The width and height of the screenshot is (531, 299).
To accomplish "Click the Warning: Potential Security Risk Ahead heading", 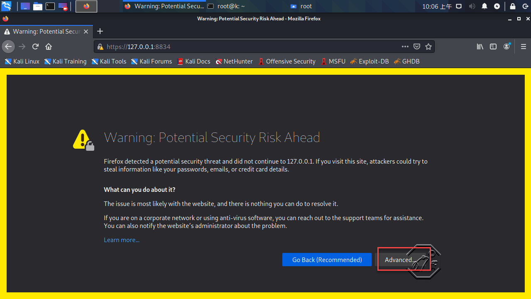I will (212, 137).
